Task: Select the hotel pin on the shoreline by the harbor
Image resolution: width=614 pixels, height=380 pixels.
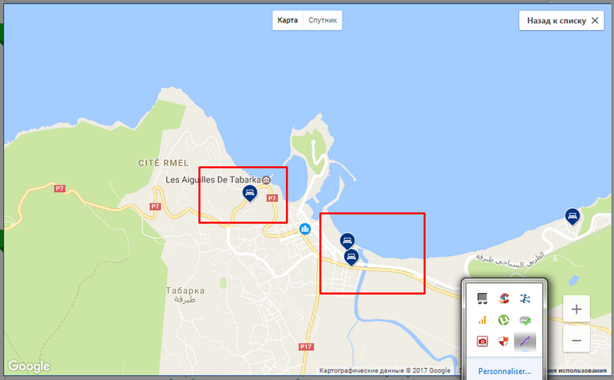Action: click(x=347, y=241)
